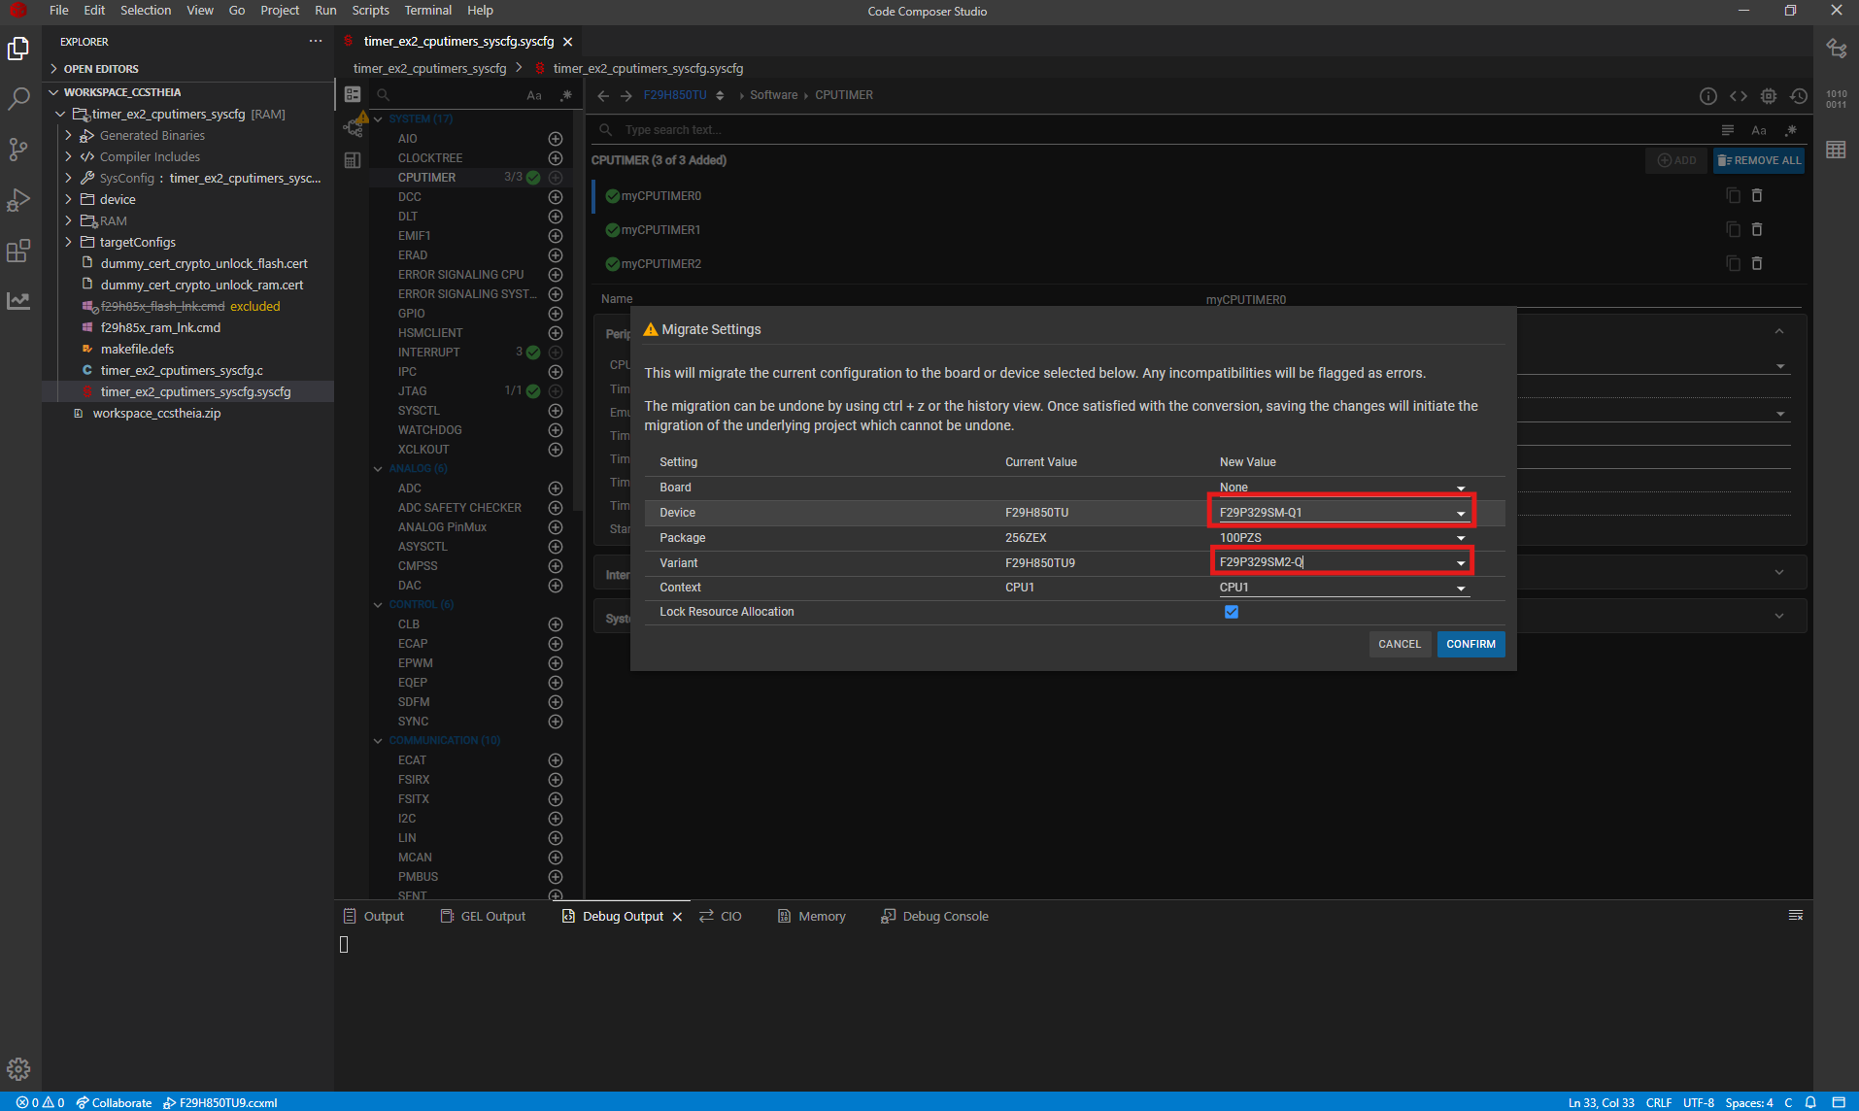1859x1111 pixels.
Task: Open Source Control view icon
Action: pyautogui.click(x=18, y=149)
